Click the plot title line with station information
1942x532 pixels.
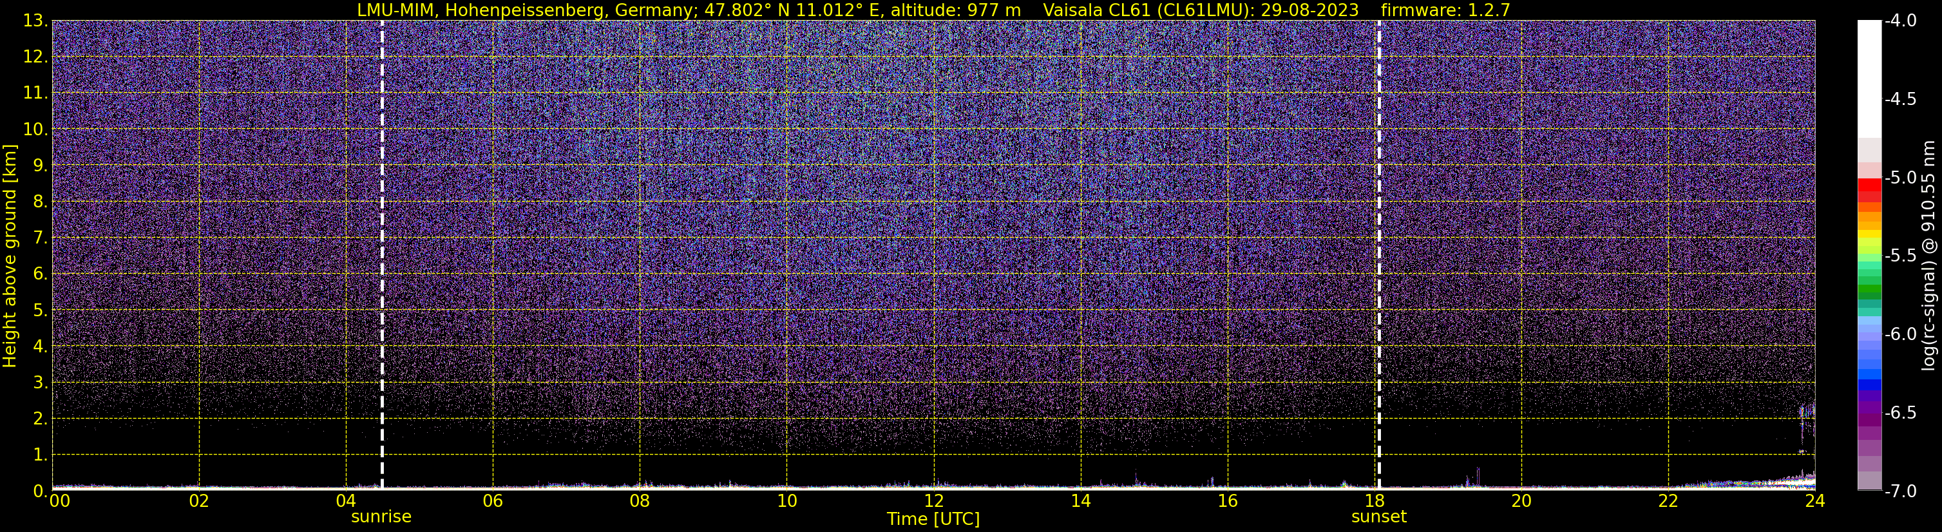pos(933,10)
